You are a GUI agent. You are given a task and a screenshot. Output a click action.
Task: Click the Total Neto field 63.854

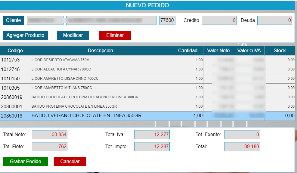point(50,135)
